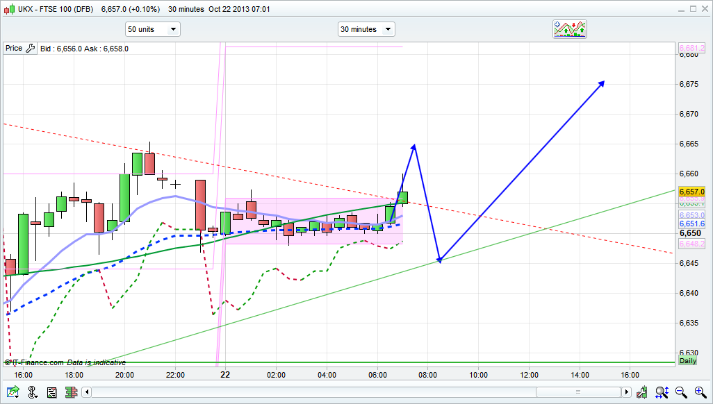Maximize the chart window
713x404 pixels.
(693, 9)
